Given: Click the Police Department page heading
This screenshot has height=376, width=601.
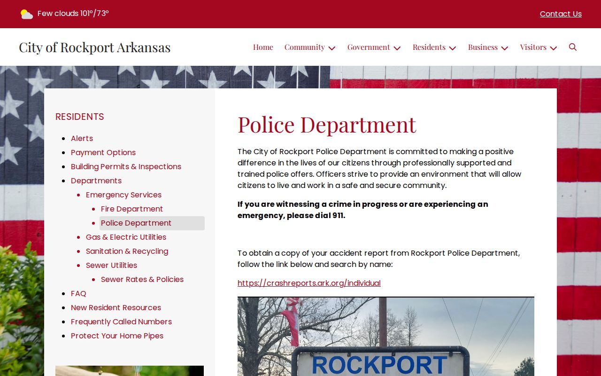Looking at the screenshot, I should (x=327, y=125).
